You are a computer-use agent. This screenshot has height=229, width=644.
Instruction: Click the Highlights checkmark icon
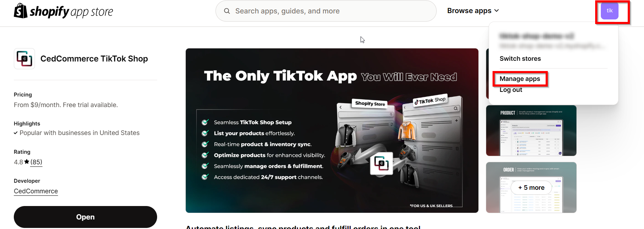pyautogui.click(x=16, y=133)
